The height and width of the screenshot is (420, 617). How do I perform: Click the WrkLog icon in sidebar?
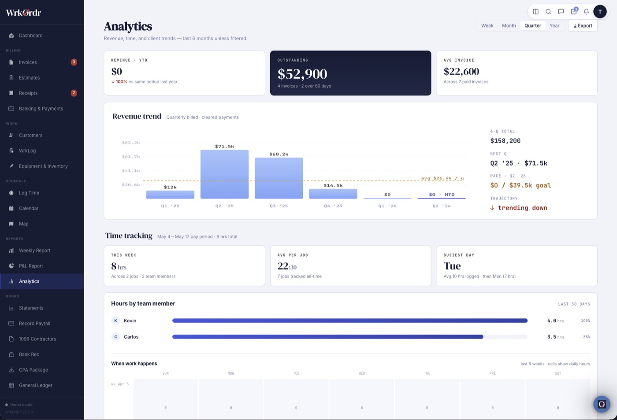[11, 151]
